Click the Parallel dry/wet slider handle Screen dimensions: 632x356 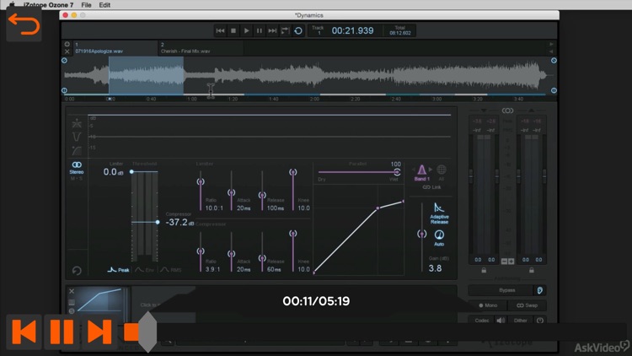(397, 172)
